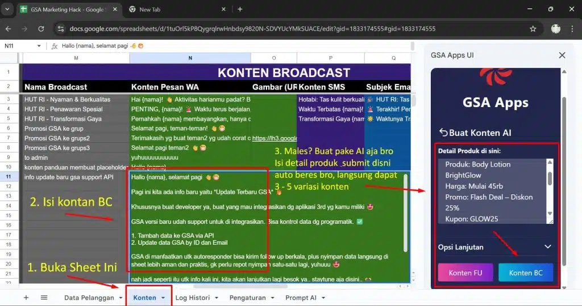The image size is (582, 306).
Task: Click back arrow beside Buat Konten AI
Action: click(443, 133)
